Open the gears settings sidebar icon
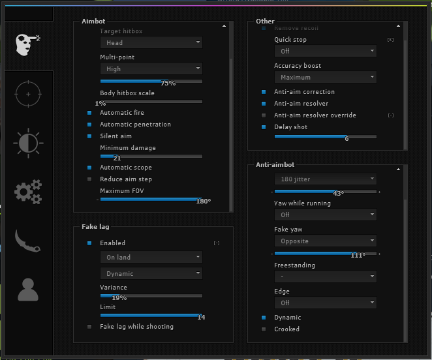This screenshot has width=432, height=360. (27, 192)
